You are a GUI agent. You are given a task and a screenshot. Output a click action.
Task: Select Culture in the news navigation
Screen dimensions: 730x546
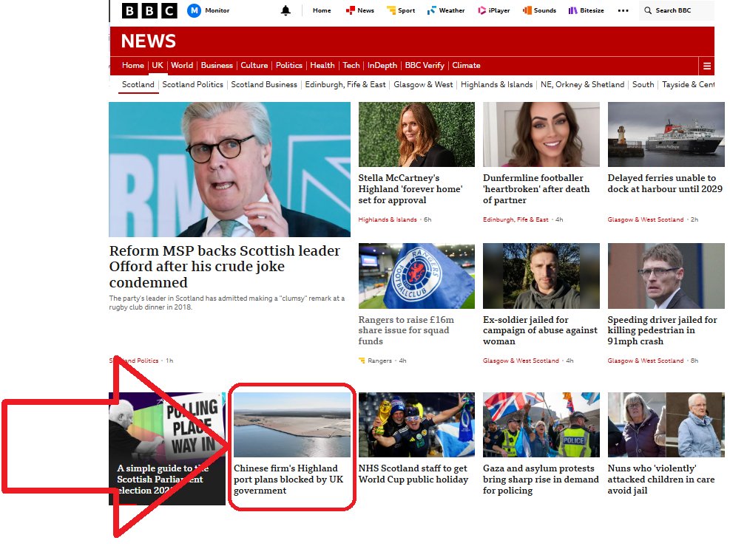tap(254, 66)
